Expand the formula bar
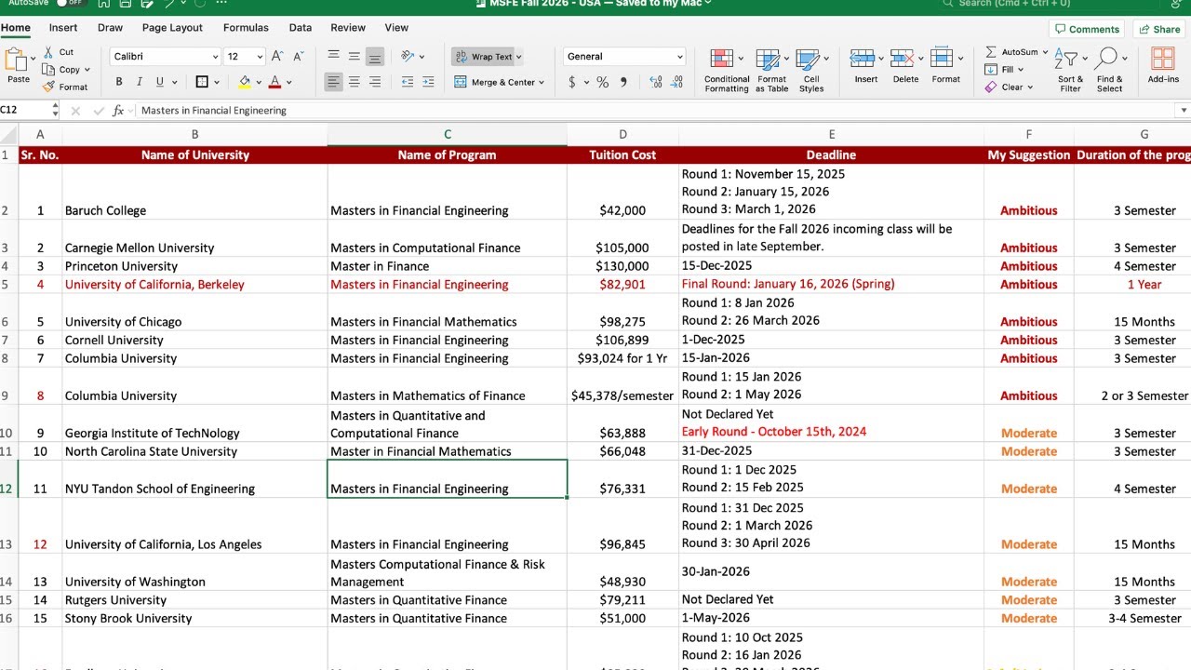1191x670 pixels. (x=1184, y=111)
